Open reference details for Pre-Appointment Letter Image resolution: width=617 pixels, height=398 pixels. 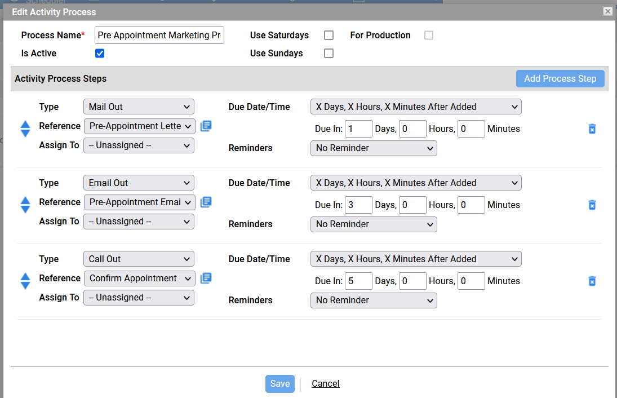coord(206,126)
